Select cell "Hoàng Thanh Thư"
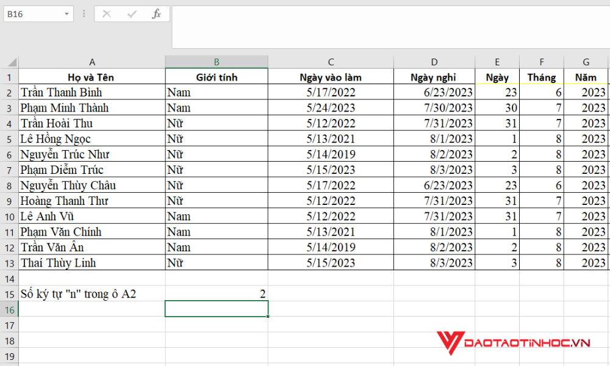The image size is (610, 366). (92, 201)
